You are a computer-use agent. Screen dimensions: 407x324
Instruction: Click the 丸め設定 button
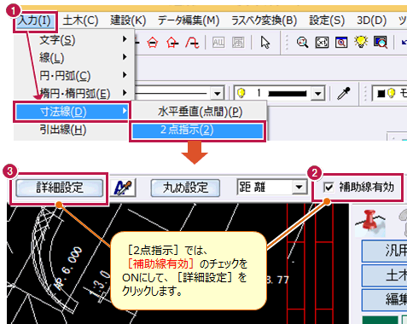pyautogui.click(x=185, y=188)
